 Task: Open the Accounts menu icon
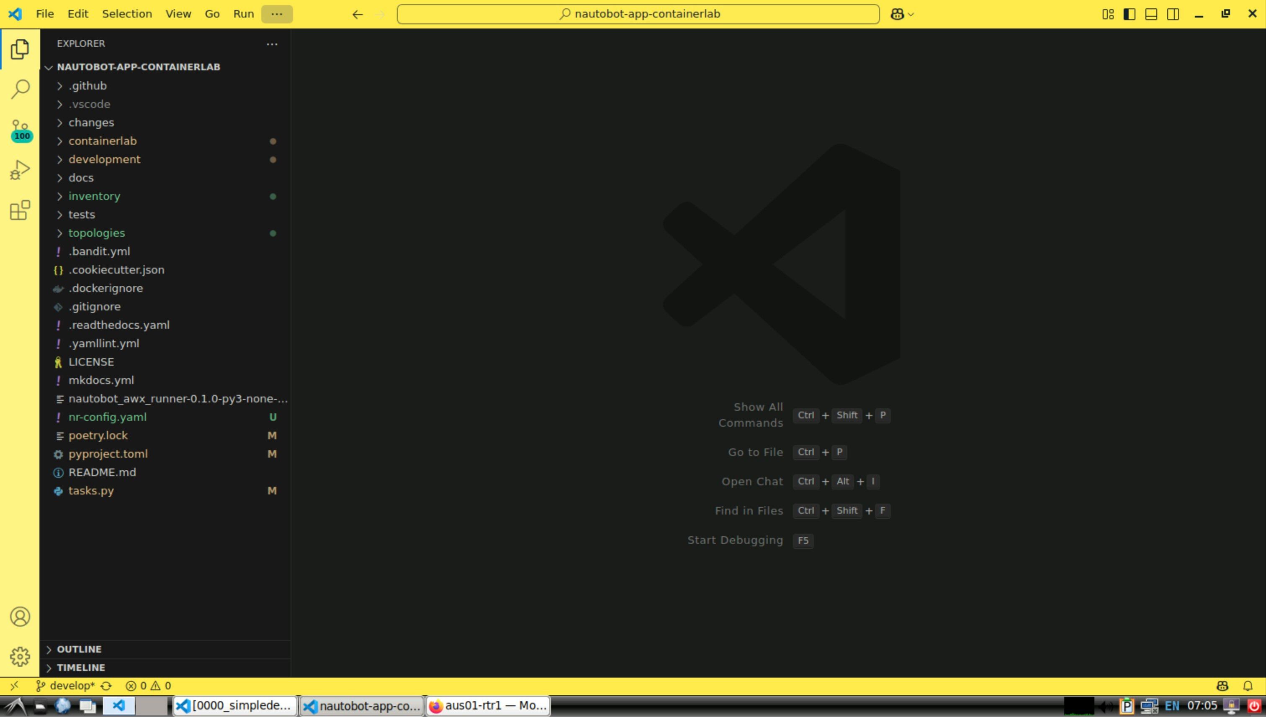click(20, 617)
